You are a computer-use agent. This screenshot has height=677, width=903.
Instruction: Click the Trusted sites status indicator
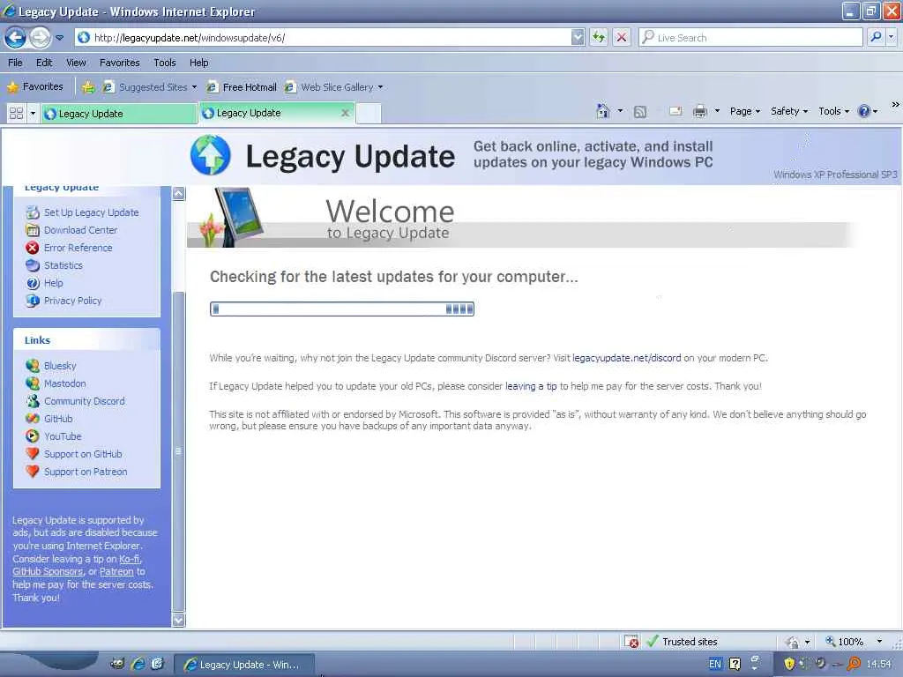pos(683,642)
